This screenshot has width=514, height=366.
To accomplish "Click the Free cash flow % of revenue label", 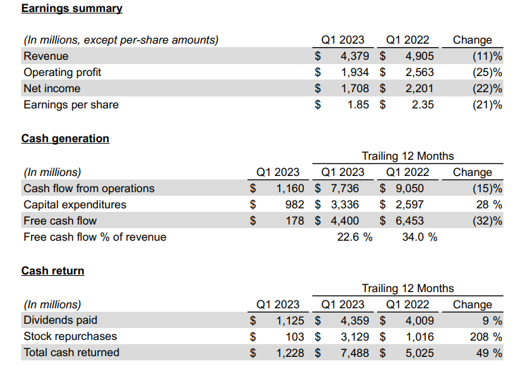I will click(x=95, y=237).
